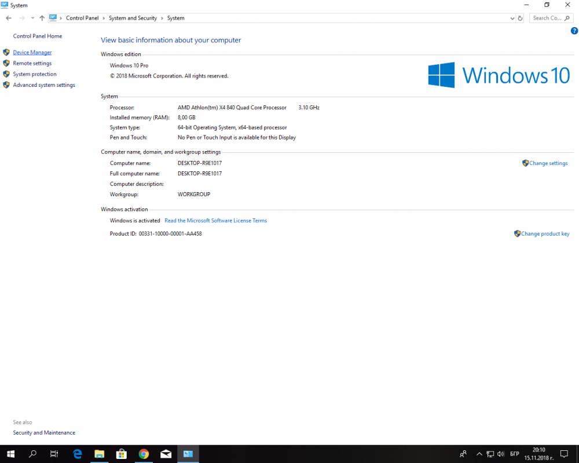
Task: Click shield icon beside Remote settings
Action: coord(6,63)
